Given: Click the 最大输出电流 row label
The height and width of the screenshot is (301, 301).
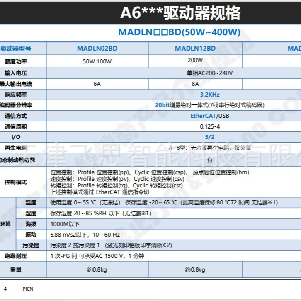Looking at the screenshot, I should 16,84.
